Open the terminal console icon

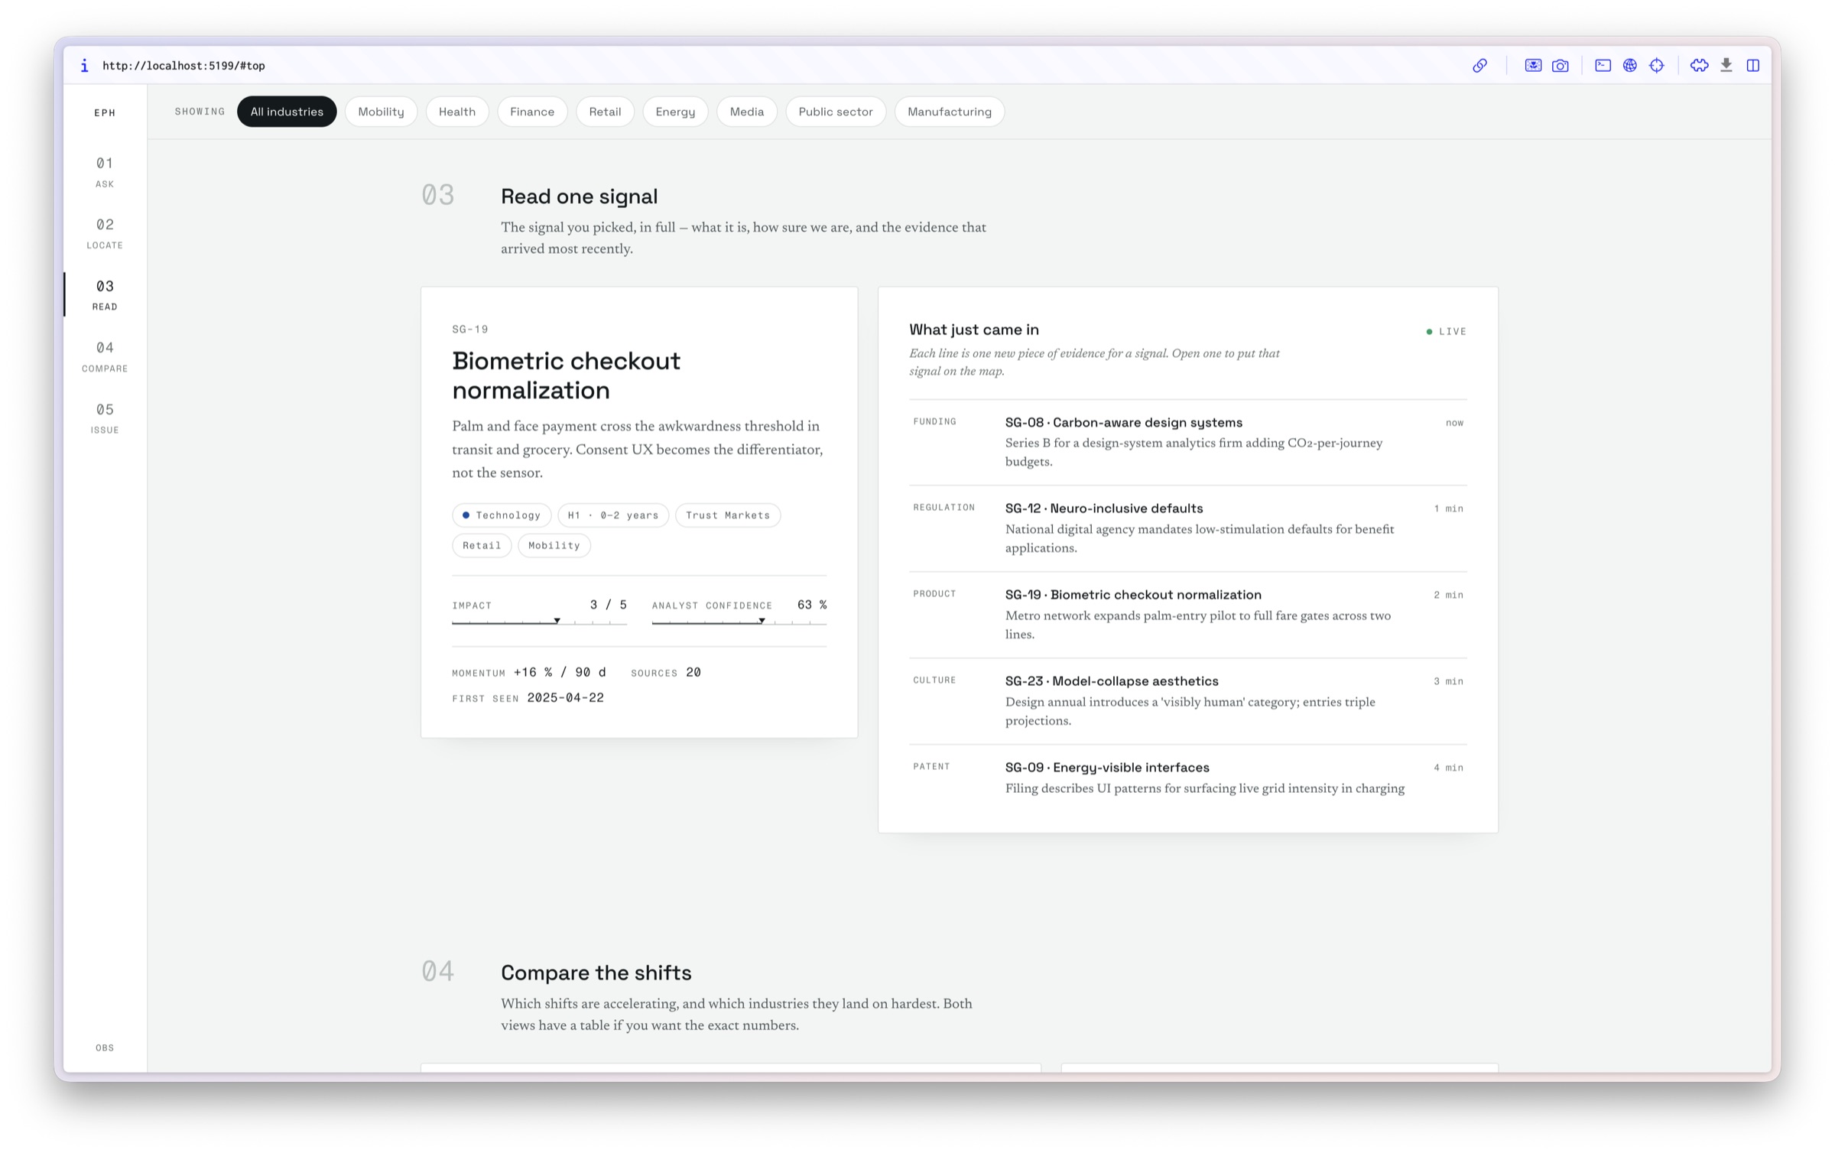(1603, 66)
